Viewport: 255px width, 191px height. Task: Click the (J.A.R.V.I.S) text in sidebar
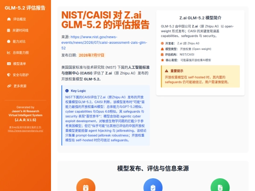[x=25, y=120]
